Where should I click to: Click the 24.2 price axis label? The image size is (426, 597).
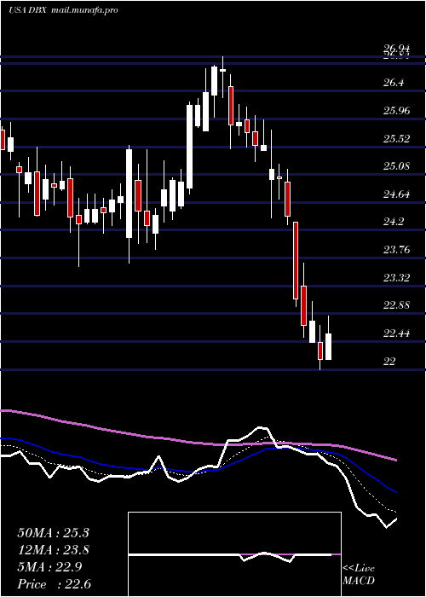[x=394, y=222]
